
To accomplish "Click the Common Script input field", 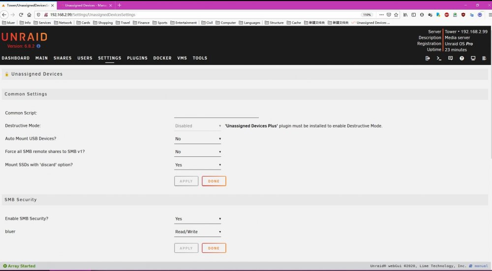I will click(216, 113).
